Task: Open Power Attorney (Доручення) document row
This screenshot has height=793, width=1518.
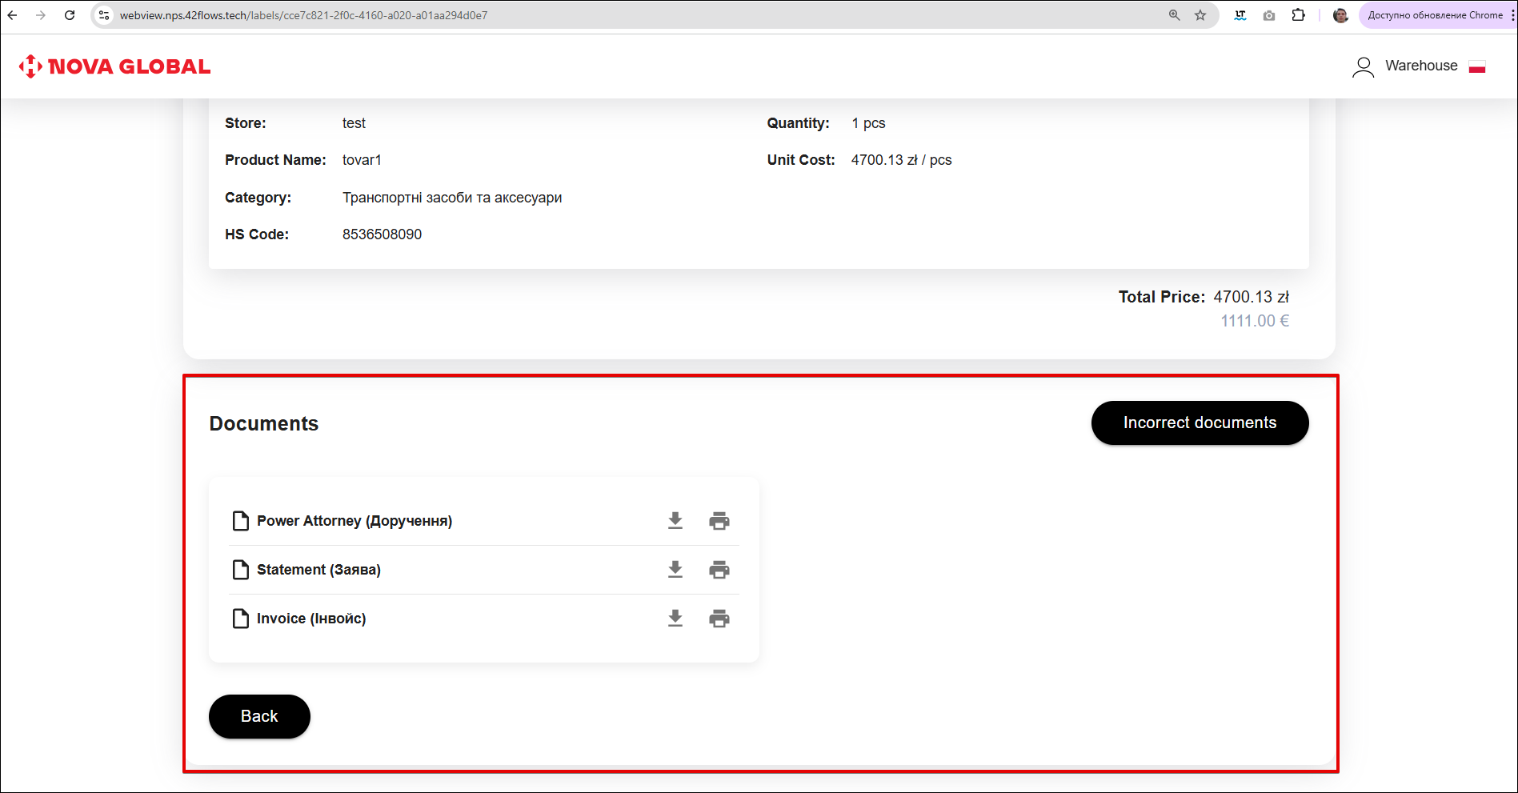Action: pos(354,521)
